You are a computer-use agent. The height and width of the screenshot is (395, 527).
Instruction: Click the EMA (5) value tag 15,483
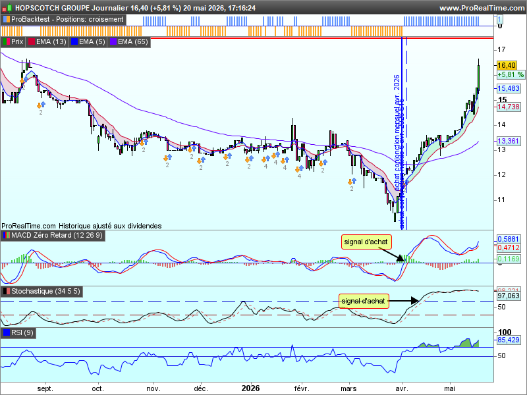(509, 88)
